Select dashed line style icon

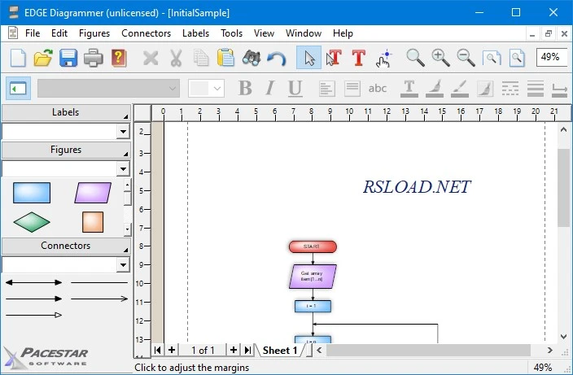(x=510, y=89)
